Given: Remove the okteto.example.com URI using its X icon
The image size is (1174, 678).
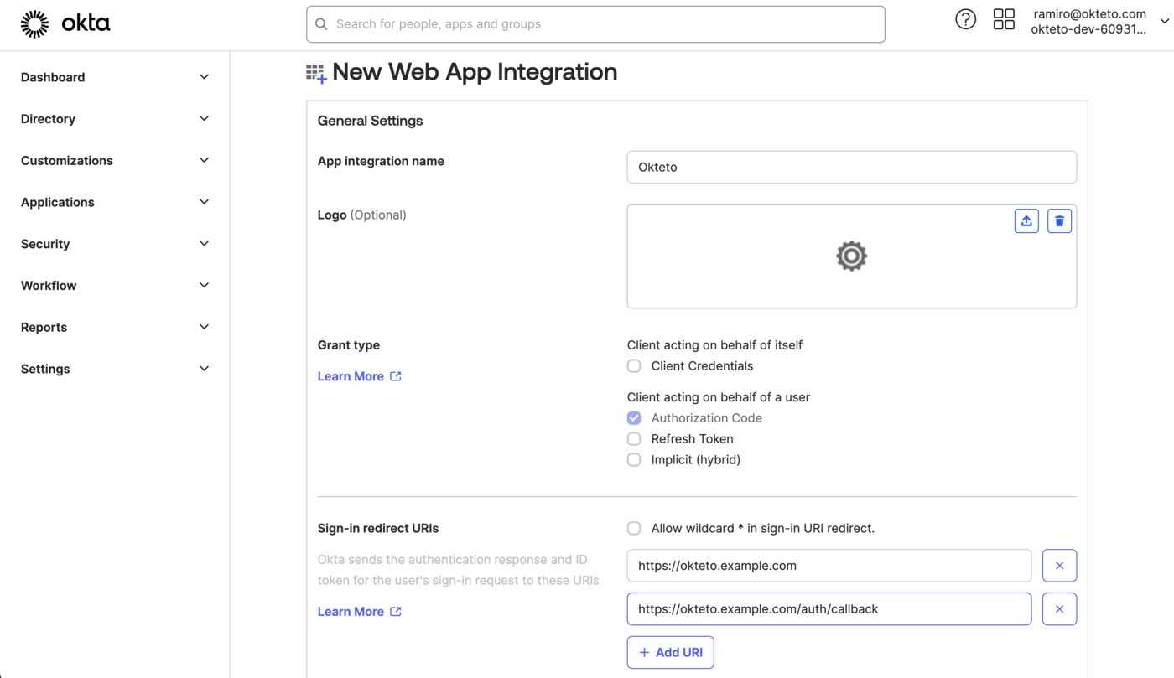Looking at the screenshot, I should click(x=1059, y=565).
